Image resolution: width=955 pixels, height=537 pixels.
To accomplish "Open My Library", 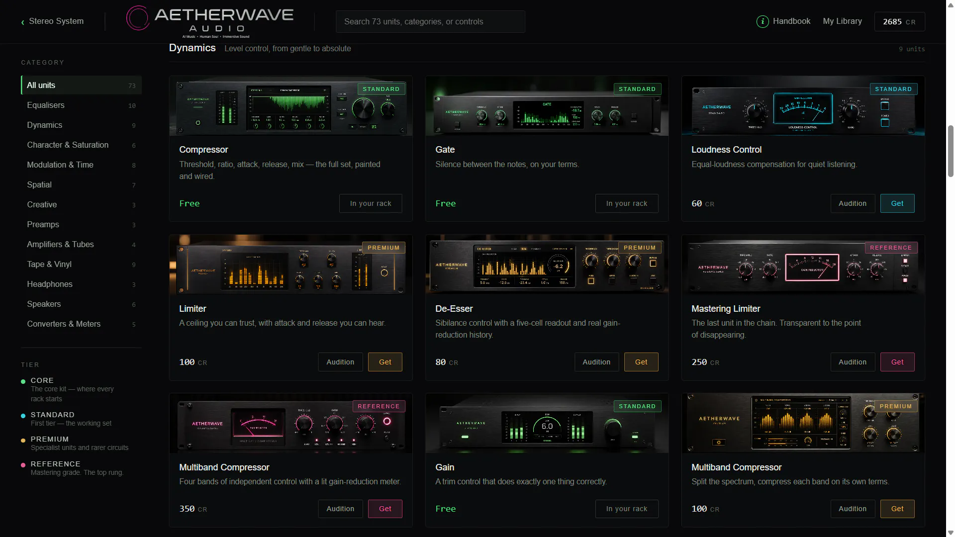I will click(x=842, y=21).
